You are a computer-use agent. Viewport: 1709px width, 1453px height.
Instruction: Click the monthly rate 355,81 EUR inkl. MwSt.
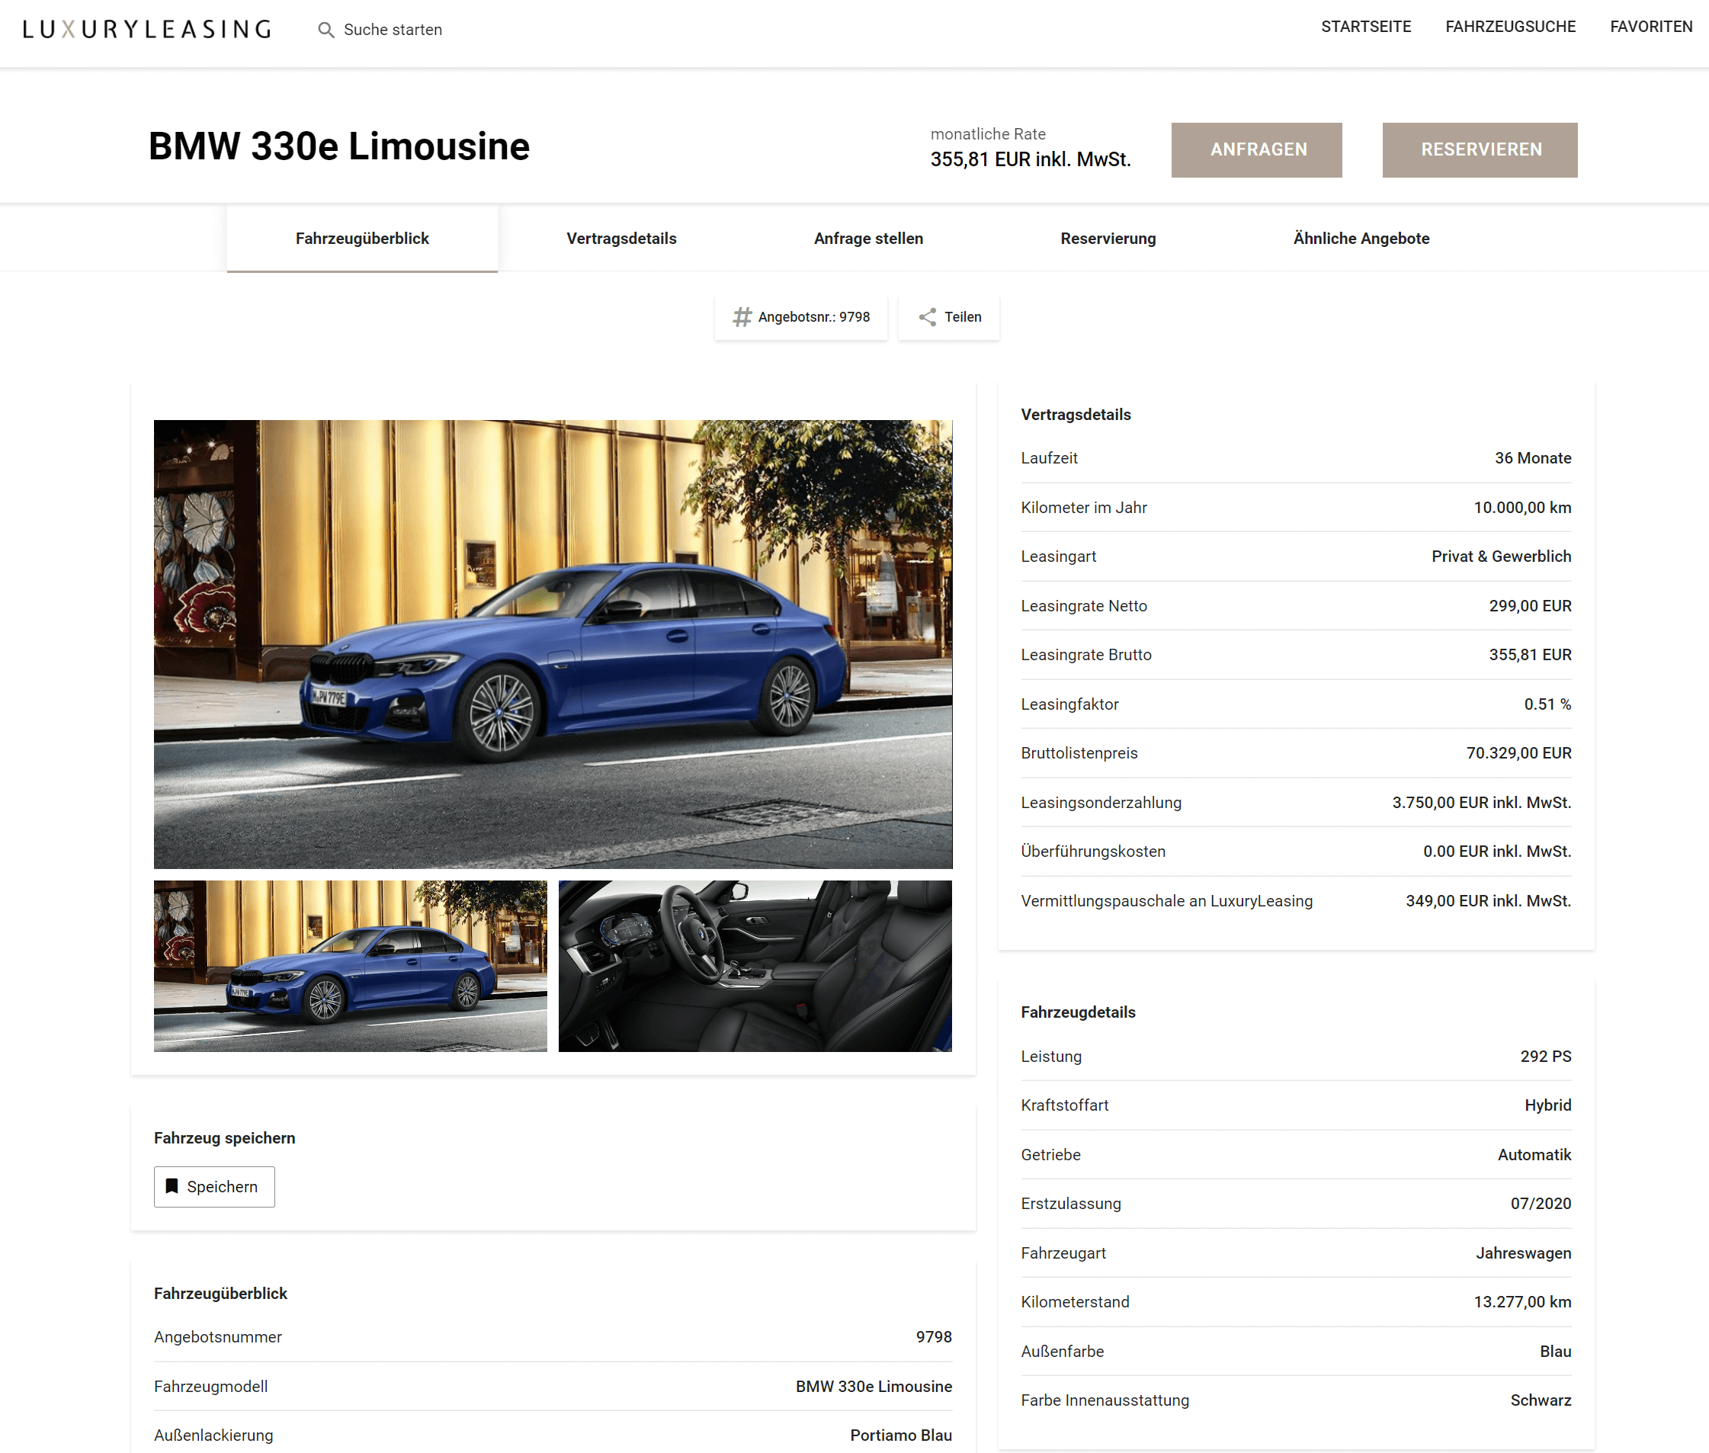tap(1031, 159)
